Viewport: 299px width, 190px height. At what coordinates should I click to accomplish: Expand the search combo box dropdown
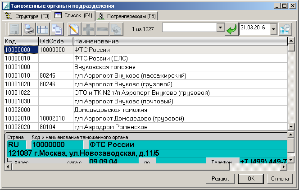[220, 28]
